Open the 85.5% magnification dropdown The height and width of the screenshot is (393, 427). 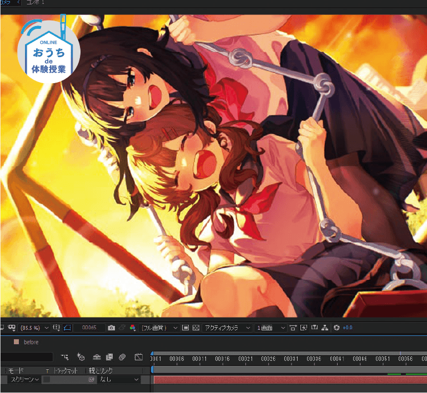(34, 328)
